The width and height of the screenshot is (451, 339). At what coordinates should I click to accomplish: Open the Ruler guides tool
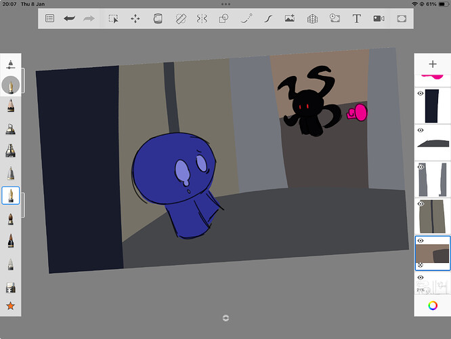pos(180,18)
